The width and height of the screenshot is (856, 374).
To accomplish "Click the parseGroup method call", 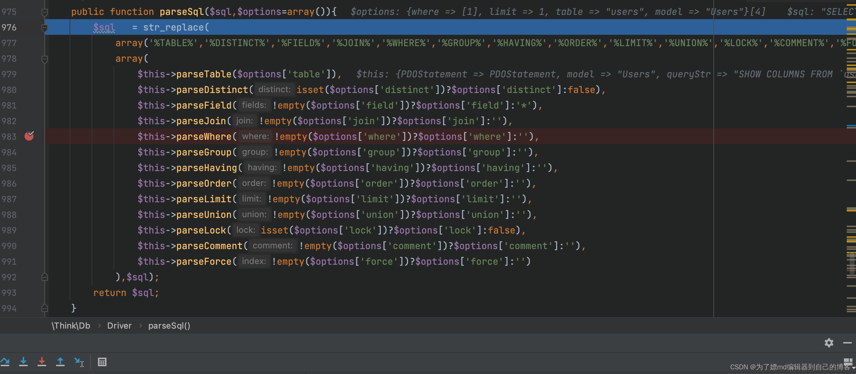I will click(x=204, y=152).
